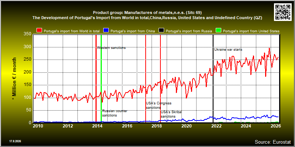Viewport: 295px width, 147px height.
Task: Click legend text 'Portugal's import from United States'
Action: pyautogui.click(x=251, y=31)
